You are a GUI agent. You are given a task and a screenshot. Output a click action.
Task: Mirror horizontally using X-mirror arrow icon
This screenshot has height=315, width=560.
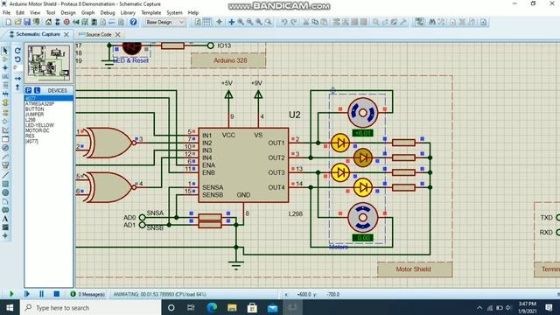[x=17, y=78]
